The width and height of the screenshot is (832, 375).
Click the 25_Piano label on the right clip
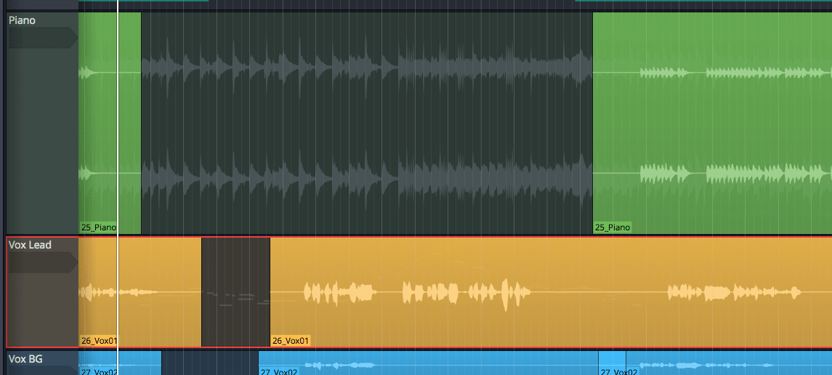(x=612, y=227)
